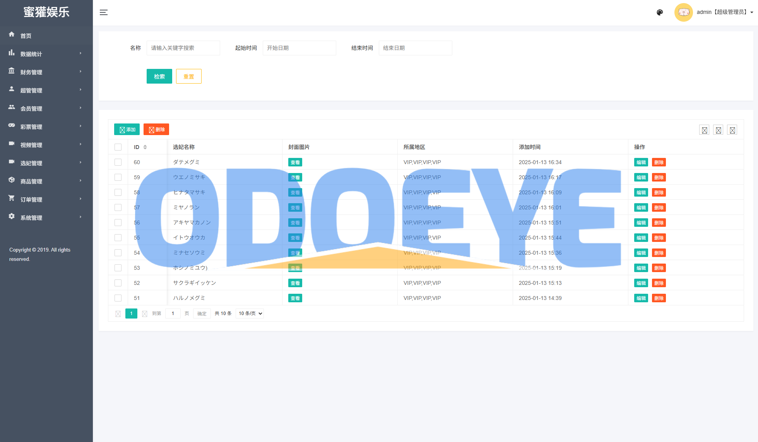This screenshot has width=758, height=442.
Task: Click the gear icon for 系统管理
Action: point(12,216)
